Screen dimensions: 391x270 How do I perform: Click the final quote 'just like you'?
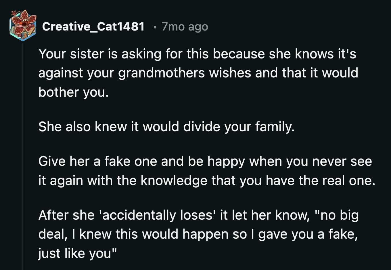[77, 253]
